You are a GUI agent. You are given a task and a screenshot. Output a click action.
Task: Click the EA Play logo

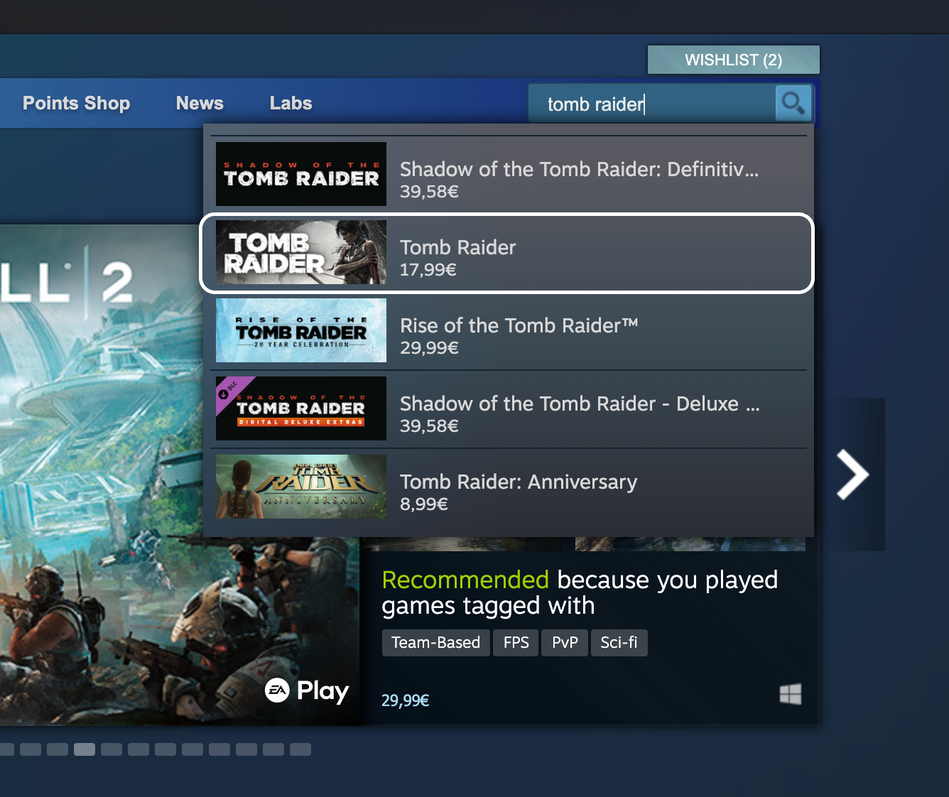click(x=307, y=690)
